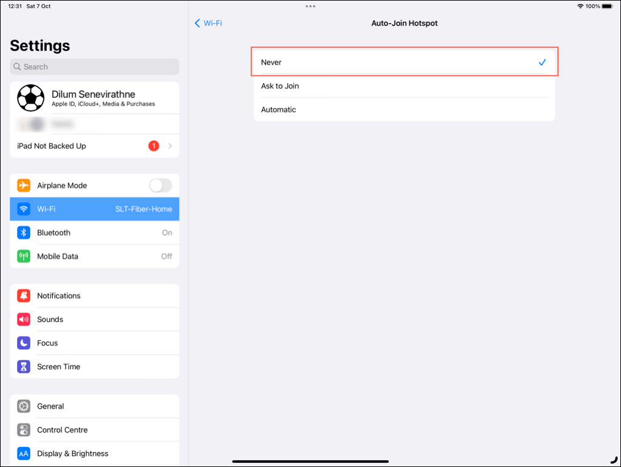Tap the 12:31 clock in status bar
The width and height of the screenshot is (621, 467).
(x=15, y=6)
